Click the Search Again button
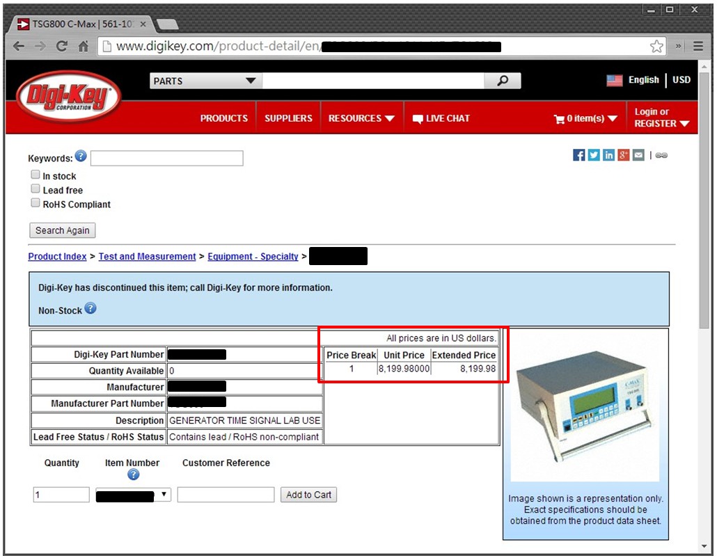Image resolution: width=717 pixels, height=558 pixels. (x=63, y=230)
